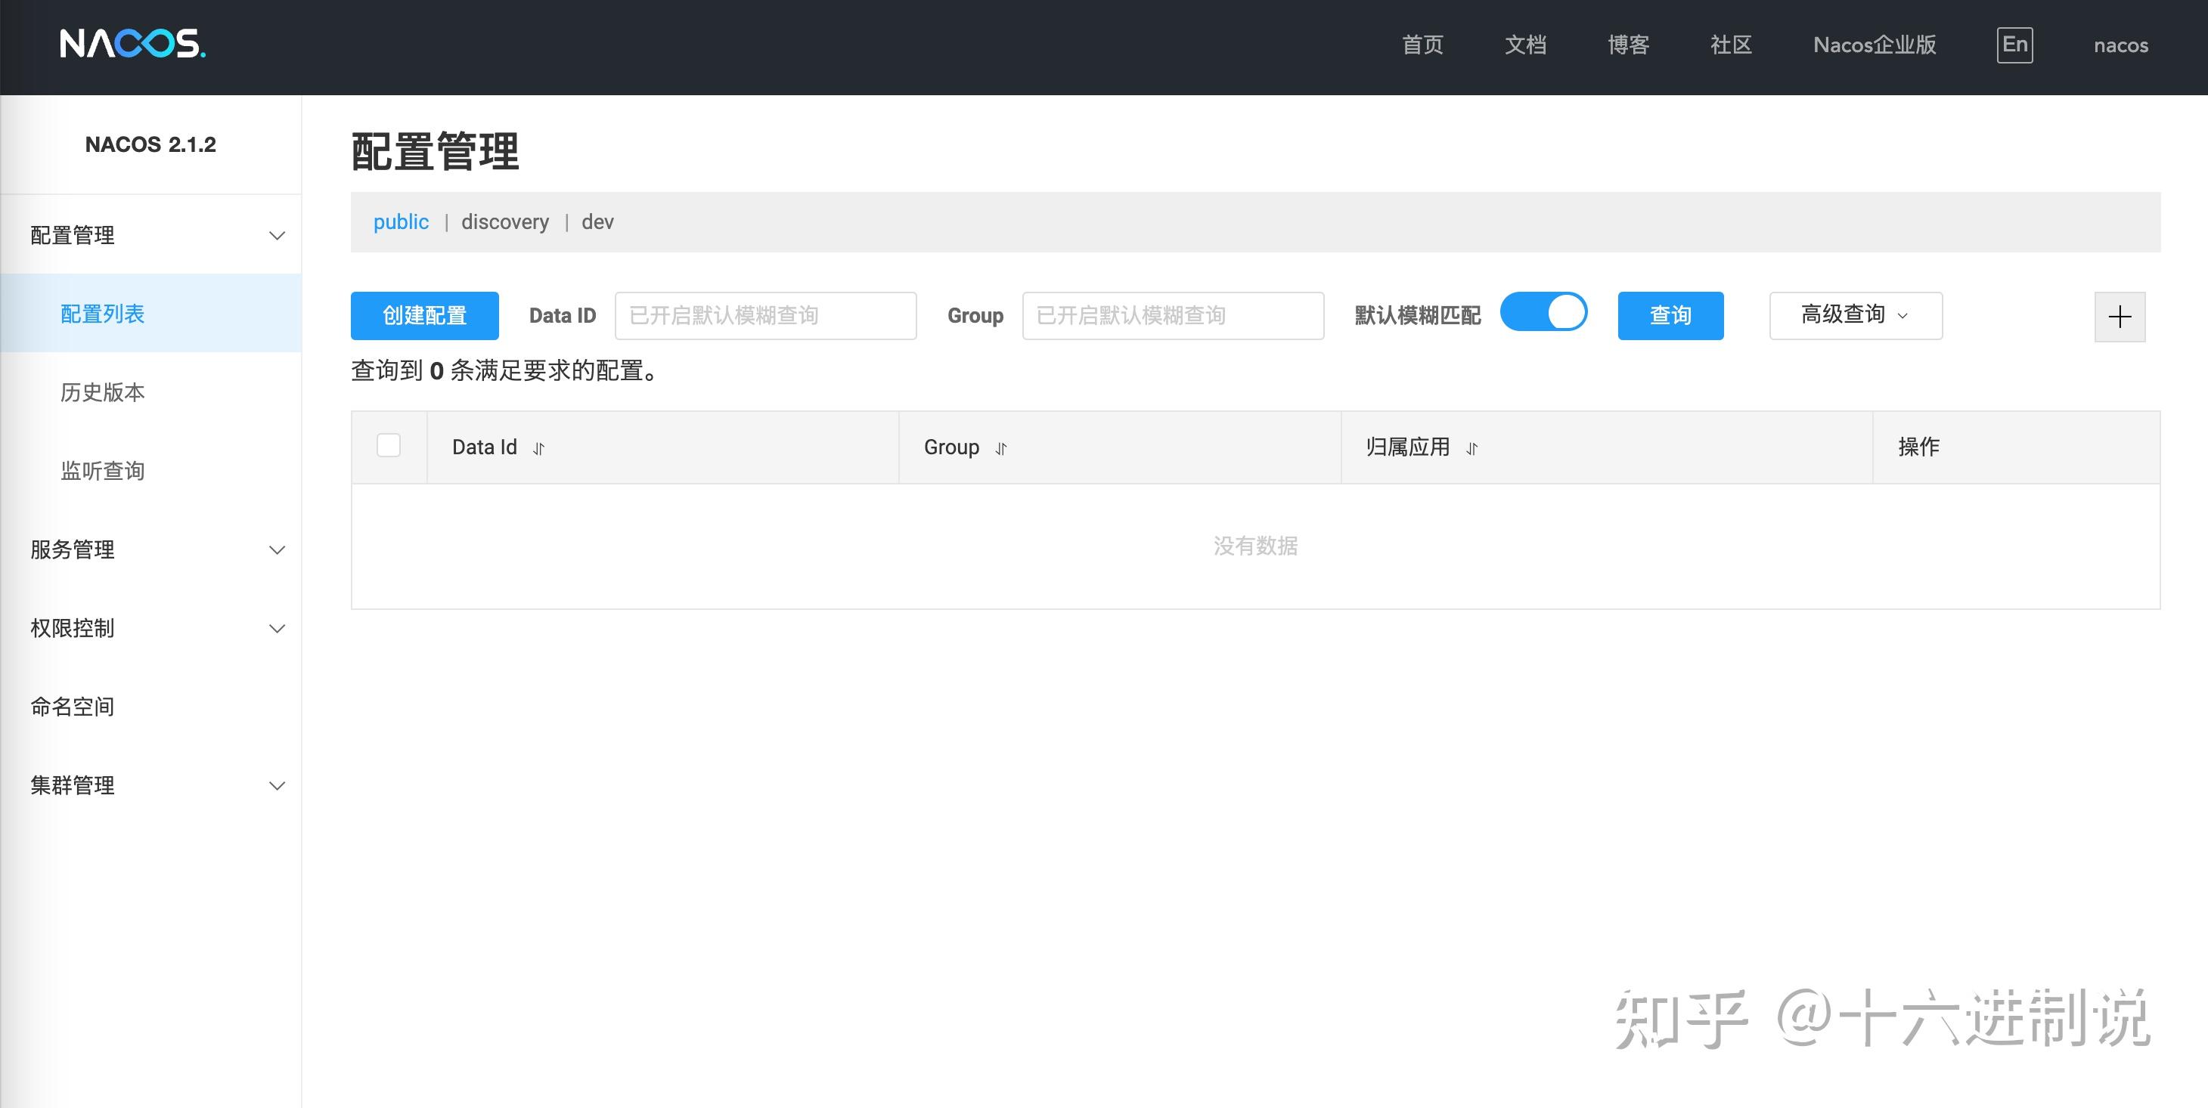Sort by 归属应用 column icon
2208x1108 pixels.
(x=1471, y=448)
